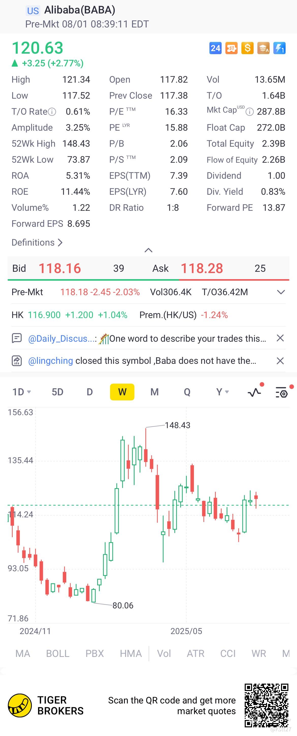Dismiss the Daily_Discus post banner
Viewport: 297px width, 736px height.
[280, 338]
